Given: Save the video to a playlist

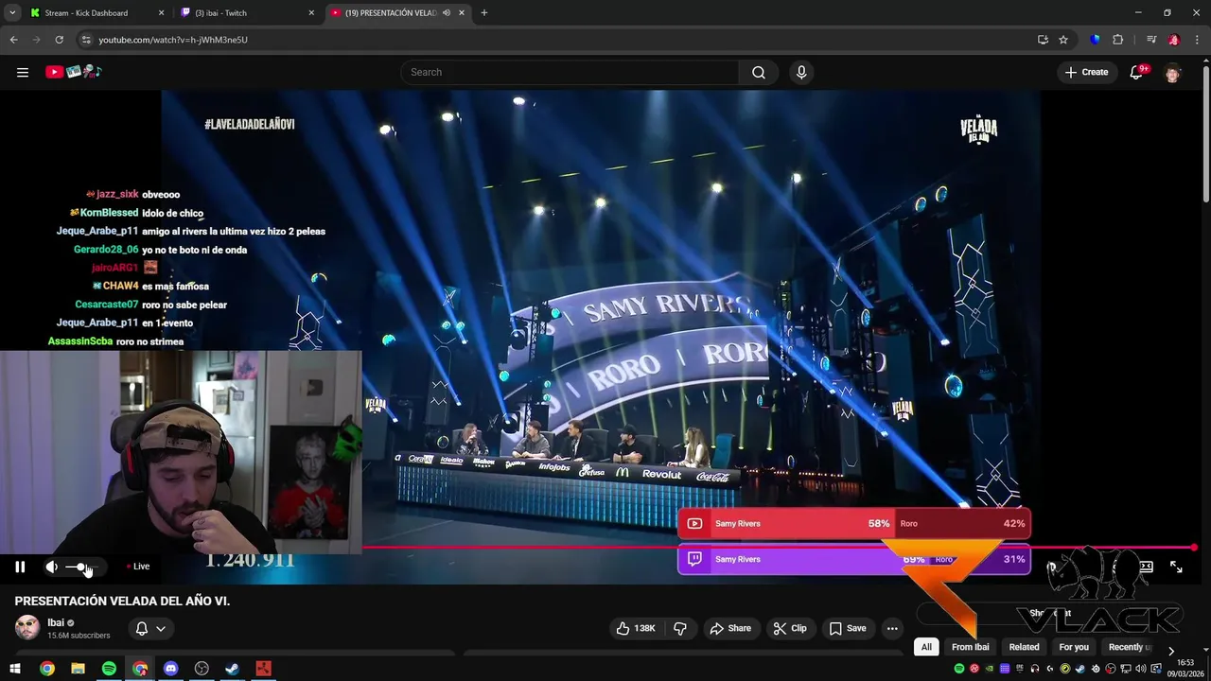Looking at the screenshot, I should click(848, 628).
